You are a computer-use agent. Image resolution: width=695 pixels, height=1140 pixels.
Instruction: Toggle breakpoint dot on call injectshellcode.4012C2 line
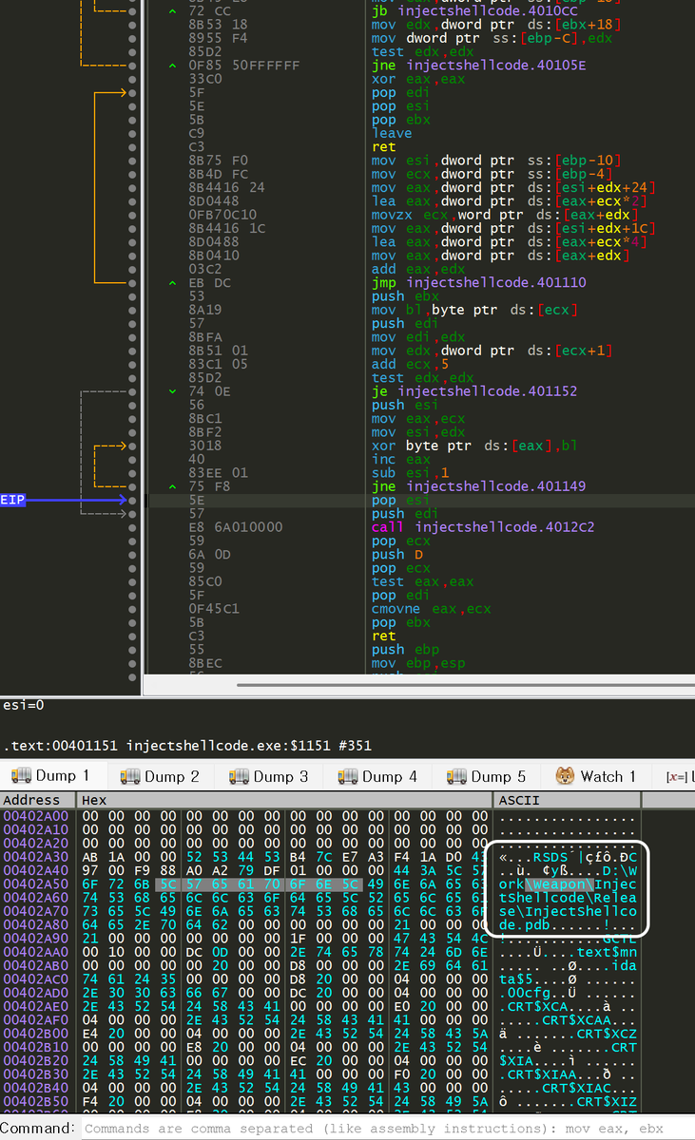click(134, 526)
